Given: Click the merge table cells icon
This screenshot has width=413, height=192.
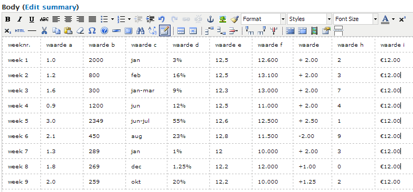Looking at the screenshot, I should pos(302,31).
